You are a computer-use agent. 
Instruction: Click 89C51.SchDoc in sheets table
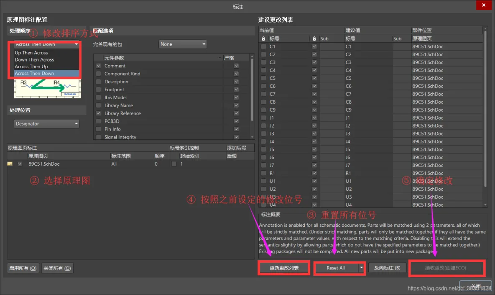coord(44,164)
